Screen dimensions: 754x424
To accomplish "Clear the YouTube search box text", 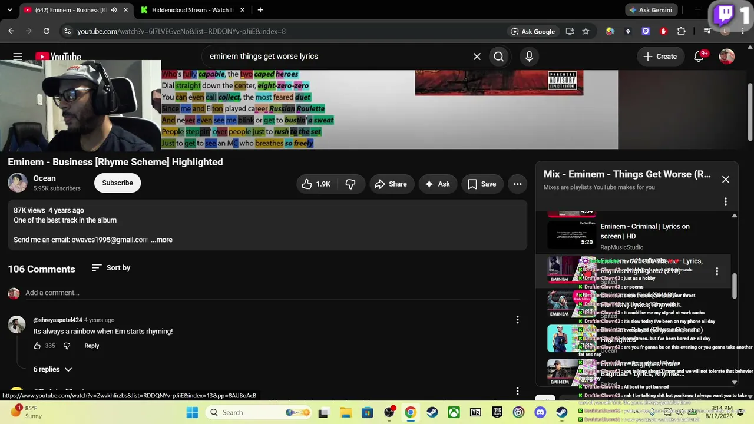I will (x=477, y=57).
